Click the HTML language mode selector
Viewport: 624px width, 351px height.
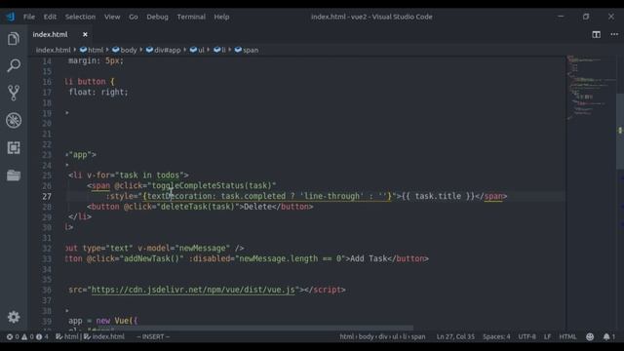pyautogui.click(x=567, y=336)
